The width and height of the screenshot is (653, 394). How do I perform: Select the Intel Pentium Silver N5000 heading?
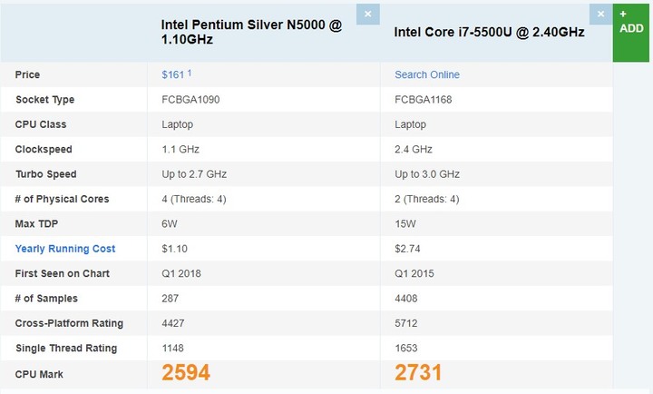coord(251,32)
